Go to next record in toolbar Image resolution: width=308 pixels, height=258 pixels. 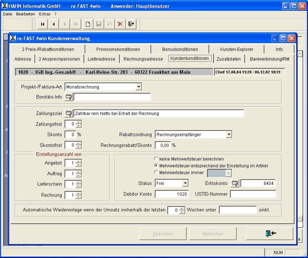65,24
